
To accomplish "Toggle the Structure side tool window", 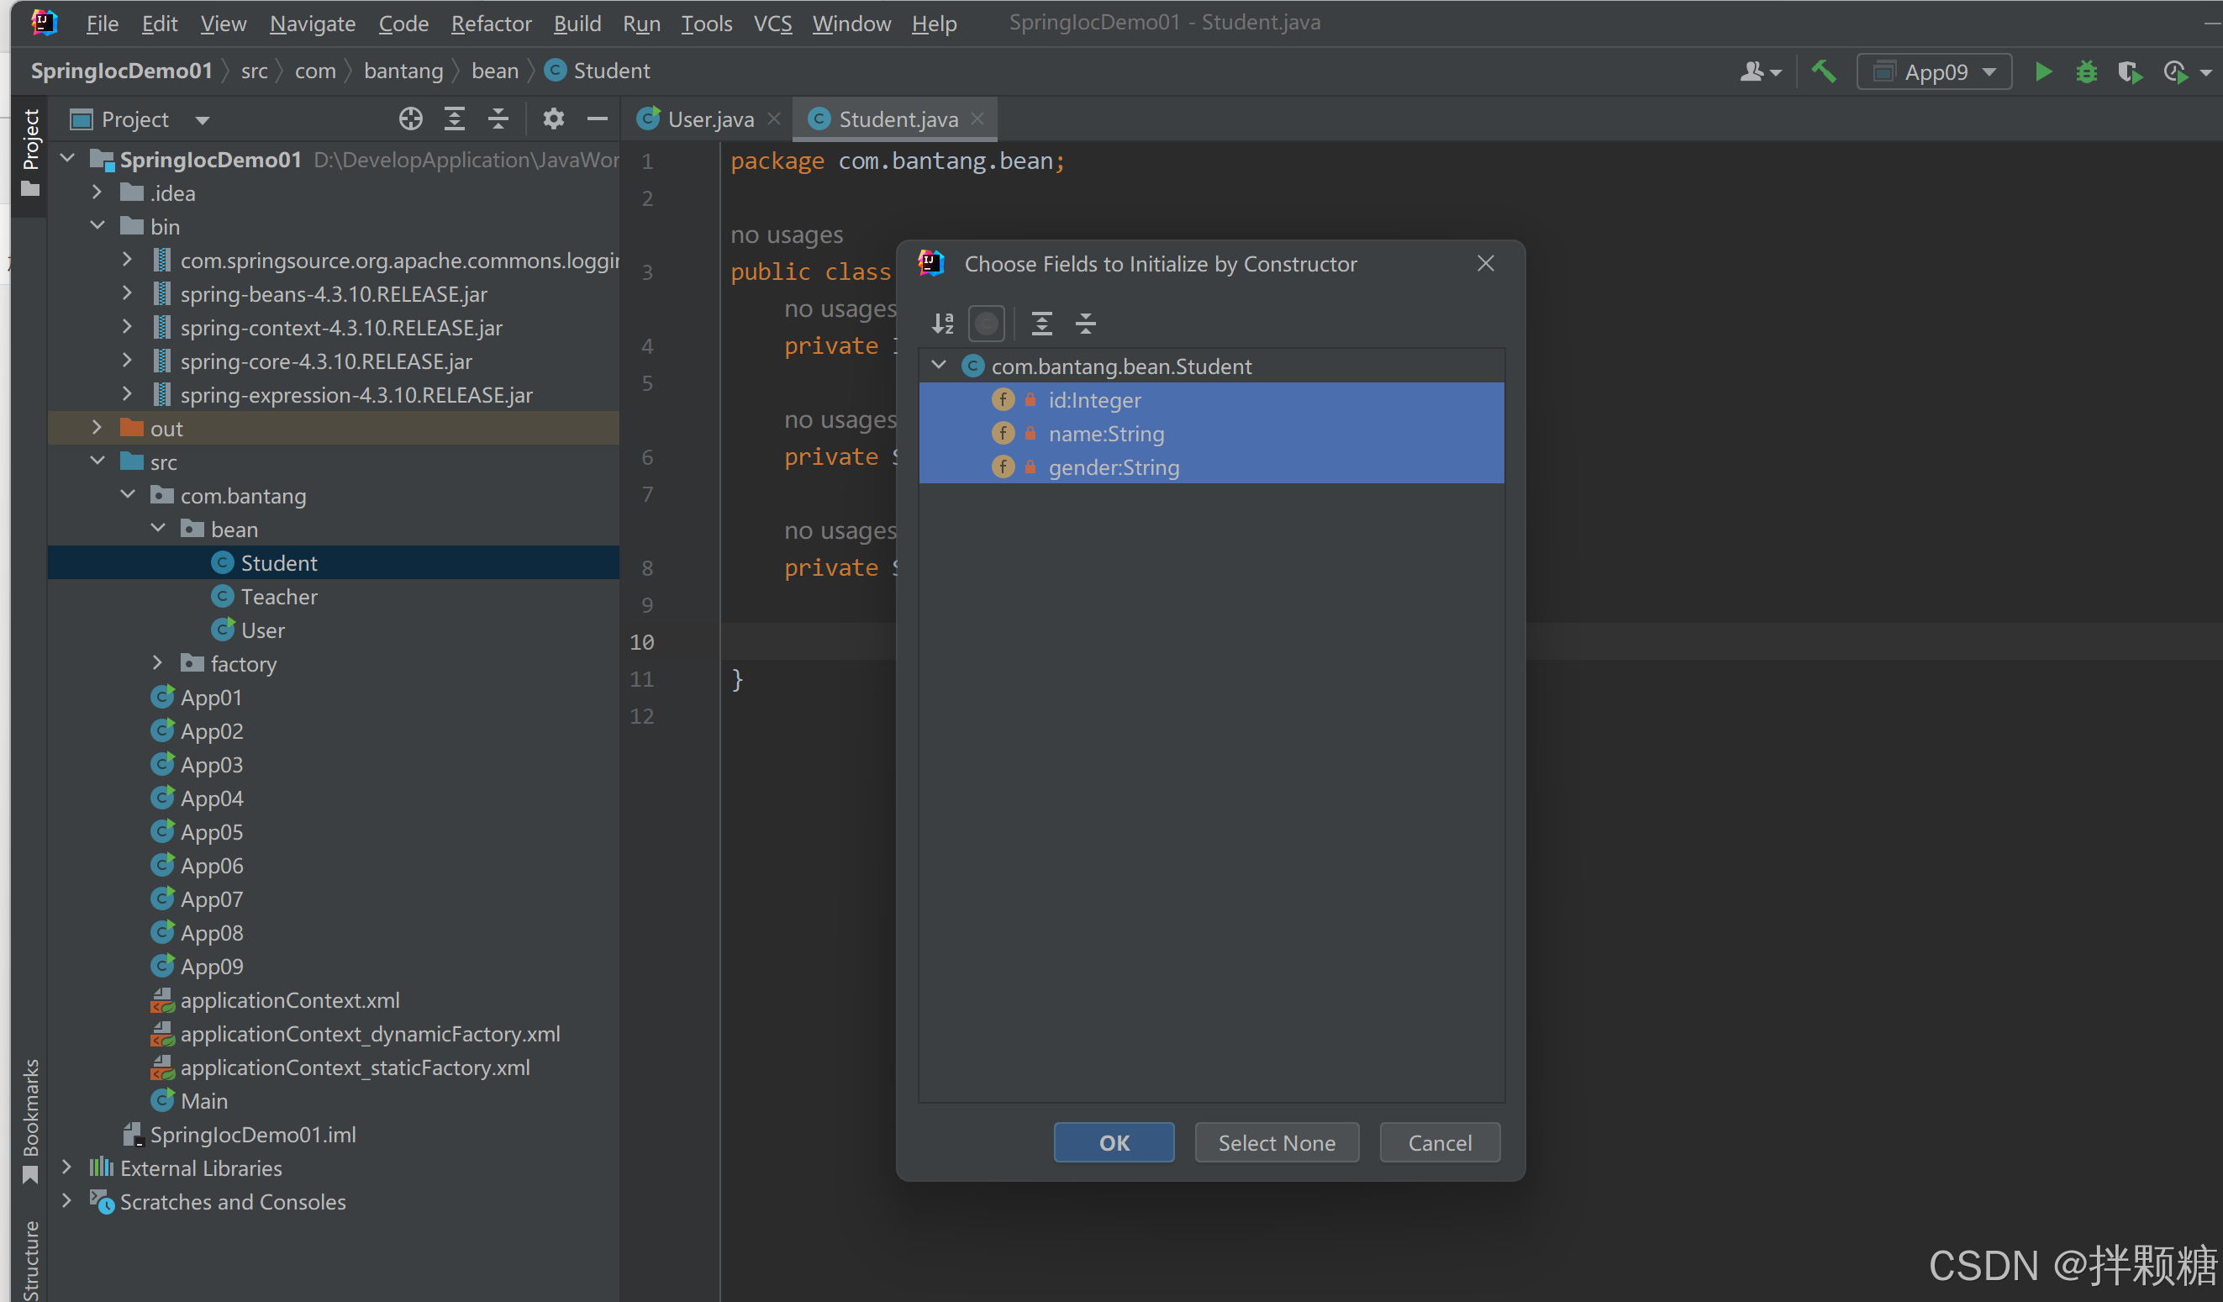I will point(31,1260).
